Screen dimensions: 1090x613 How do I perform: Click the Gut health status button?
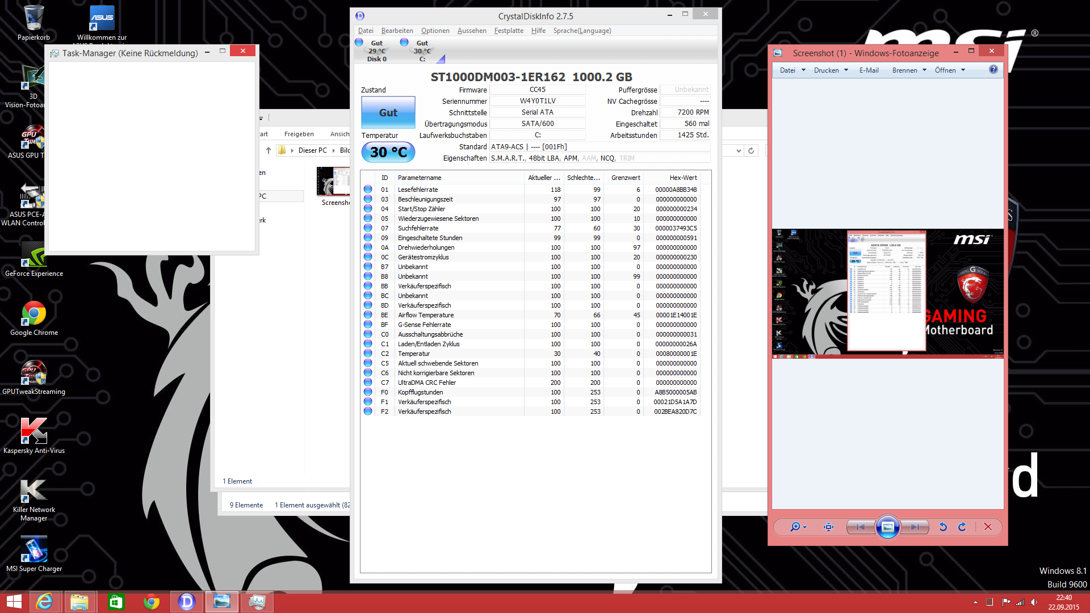[388, 113]
